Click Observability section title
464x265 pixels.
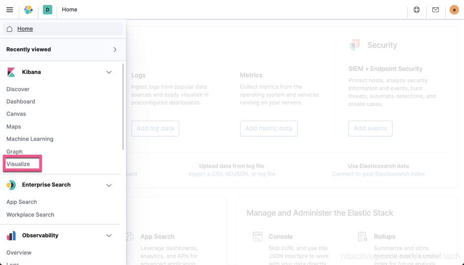(40, 235)
